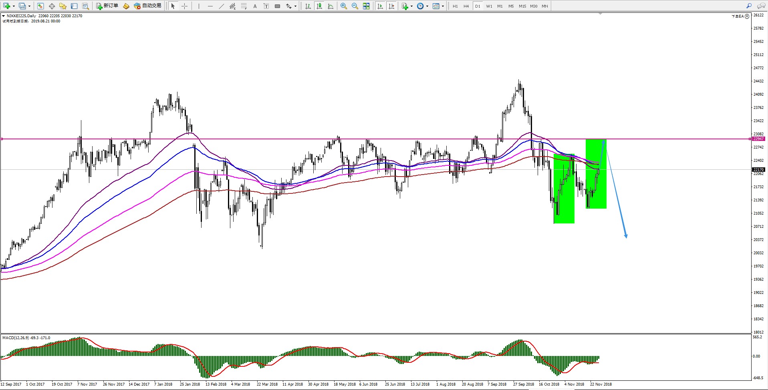Open the Templates dropdown arrow
The height and width of the screenshot is (390, 768).
click(x=443, y=6)
